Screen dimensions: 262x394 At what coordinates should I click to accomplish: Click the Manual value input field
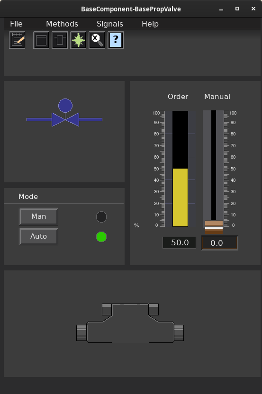(x=219, y=243)
